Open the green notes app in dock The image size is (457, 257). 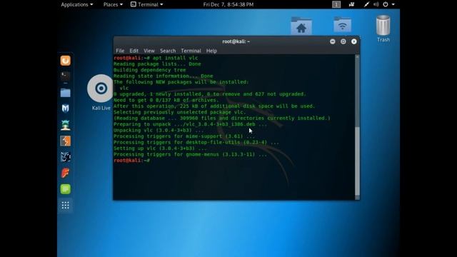click(x=65, y=189)
